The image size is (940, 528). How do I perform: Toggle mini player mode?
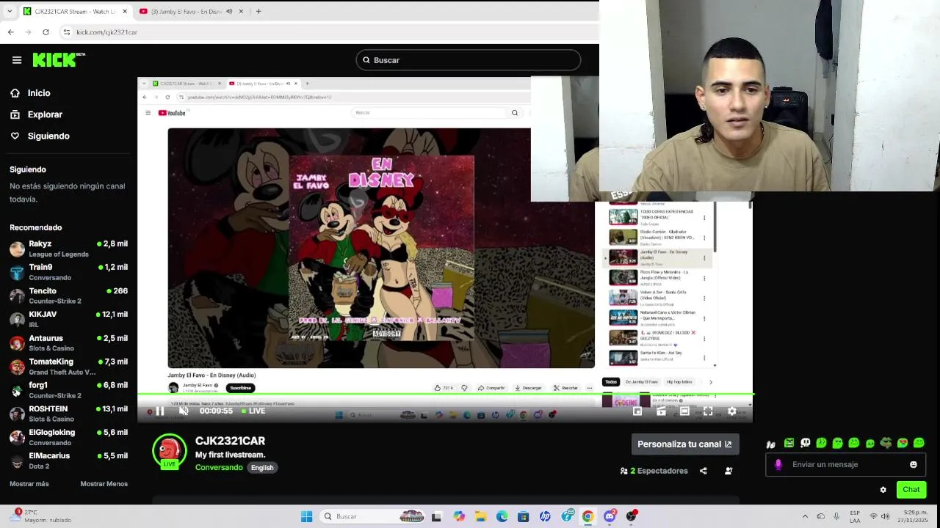pos(637,411)
